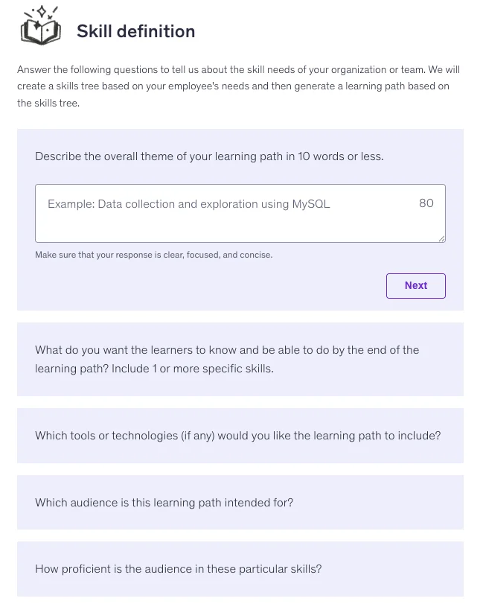Click the character counter showing 80
The height and width of the screenshot is (607, 483).
(426, 203)
